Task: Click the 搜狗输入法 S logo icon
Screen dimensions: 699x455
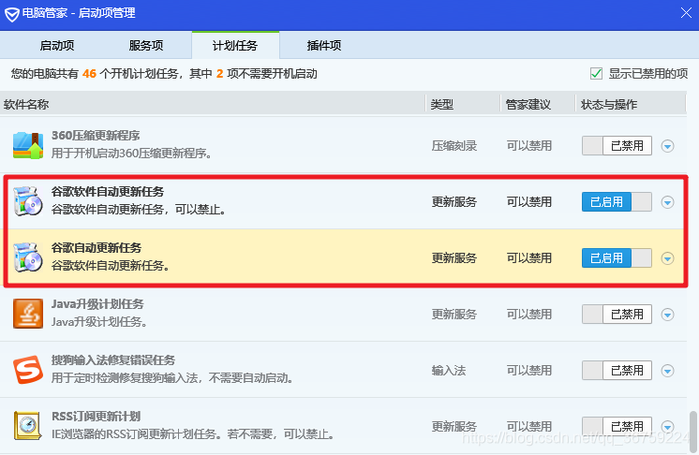Action: click(x=28, y=370)
